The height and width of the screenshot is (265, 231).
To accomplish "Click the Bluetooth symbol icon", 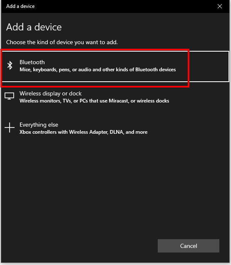I will pos(10,65).
